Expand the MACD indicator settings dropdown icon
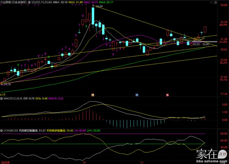 tap(2, 98)
